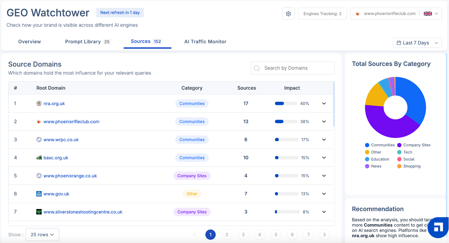Click the nra.org.uk favicon
This screenshot has width=449, height=243.
(39, 103)
